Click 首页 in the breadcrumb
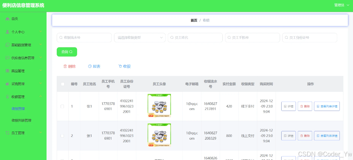353x160 pixels. coord(194,20)
